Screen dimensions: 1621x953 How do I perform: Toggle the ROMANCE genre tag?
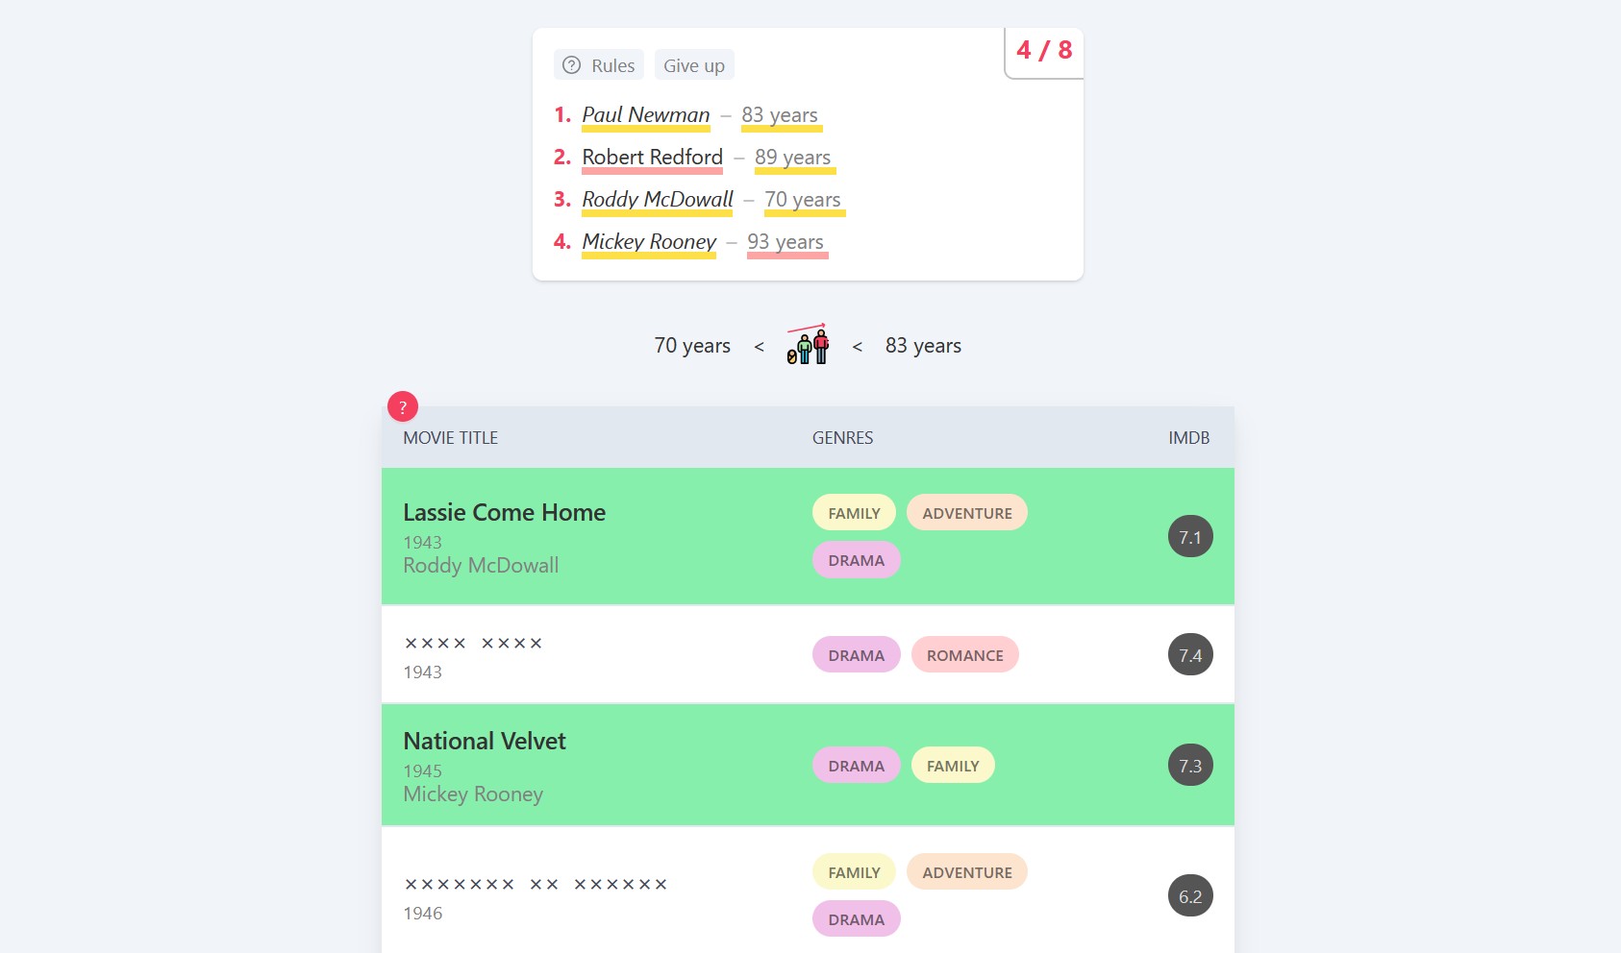(964, 654)
